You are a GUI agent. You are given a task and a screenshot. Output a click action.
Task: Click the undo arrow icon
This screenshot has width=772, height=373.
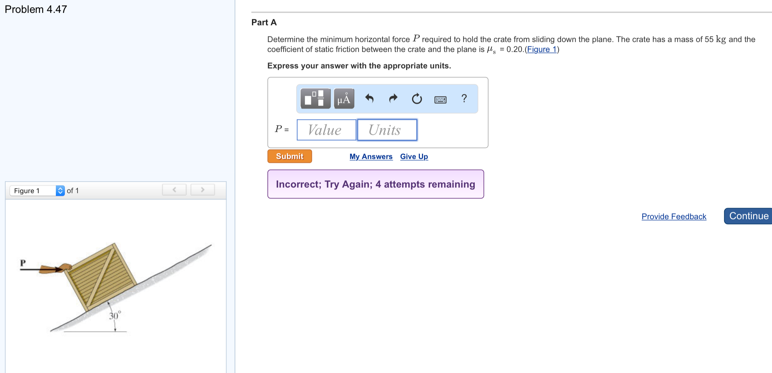click(369, 99)
